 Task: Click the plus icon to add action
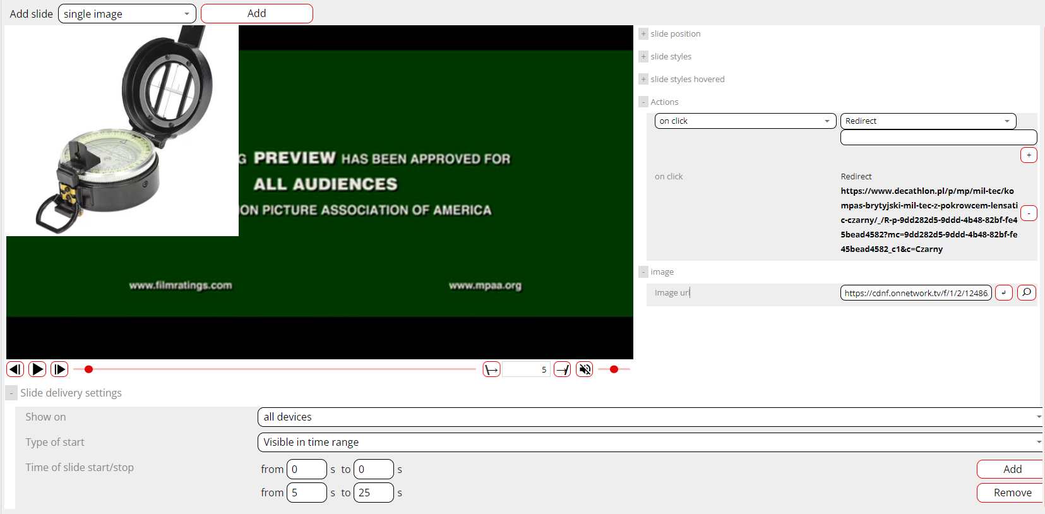point(1029,155)
